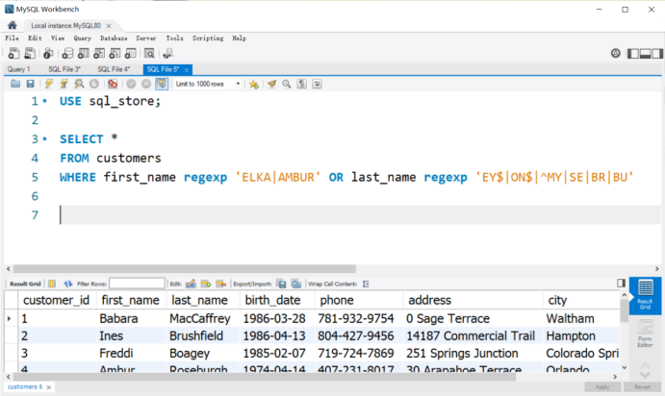Open the File menu
665x396 pixels.
[12, 38]
